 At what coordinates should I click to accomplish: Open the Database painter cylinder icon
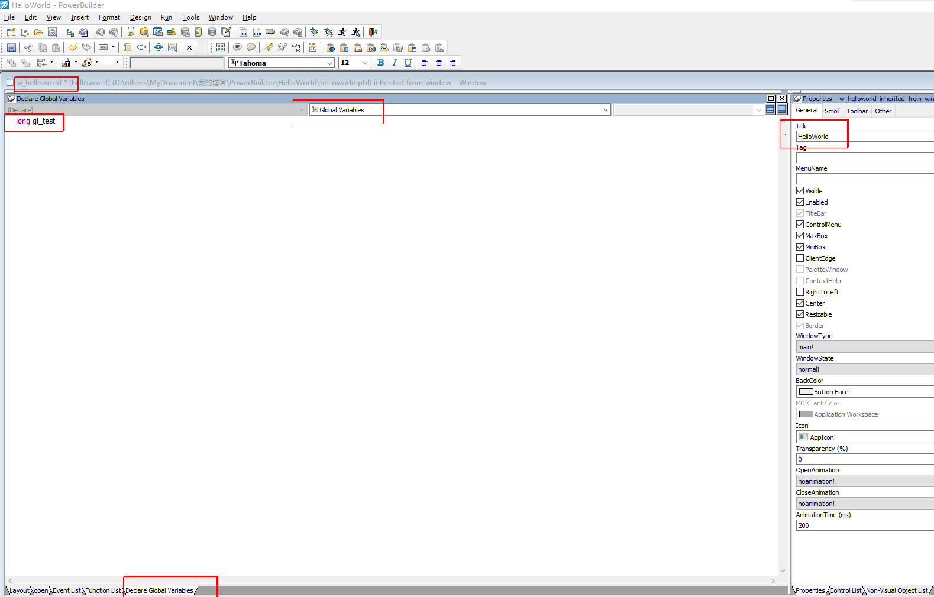pos(212,32)
